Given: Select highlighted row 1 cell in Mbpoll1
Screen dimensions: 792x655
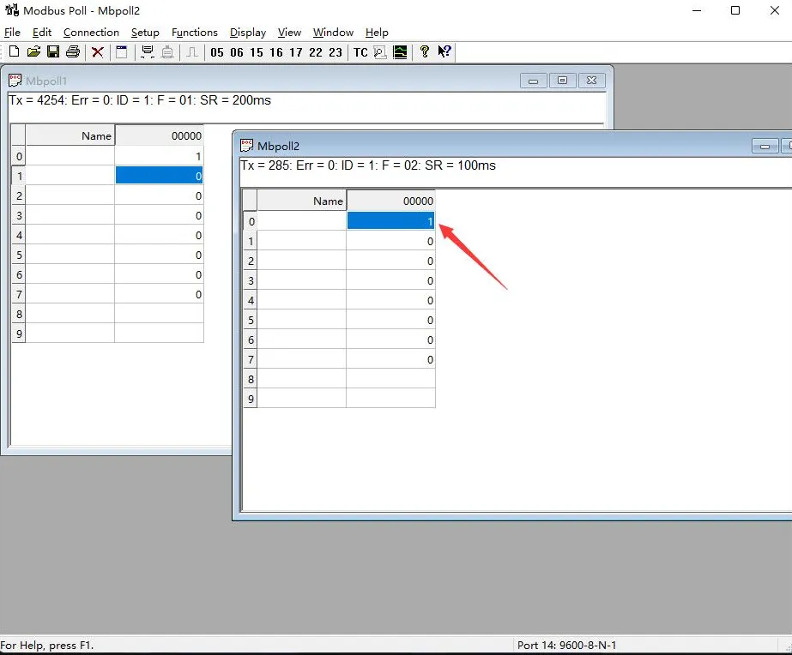Looking at the screenshot, I should [x=159, y=176].
